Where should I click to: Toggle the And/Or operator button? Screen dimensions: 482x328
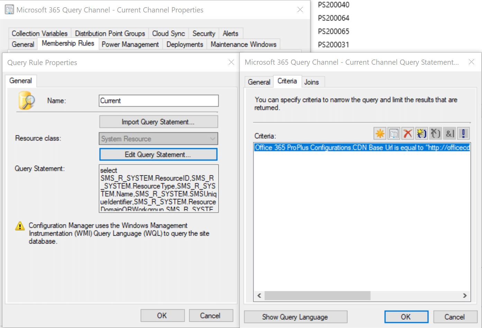[449, 133]
